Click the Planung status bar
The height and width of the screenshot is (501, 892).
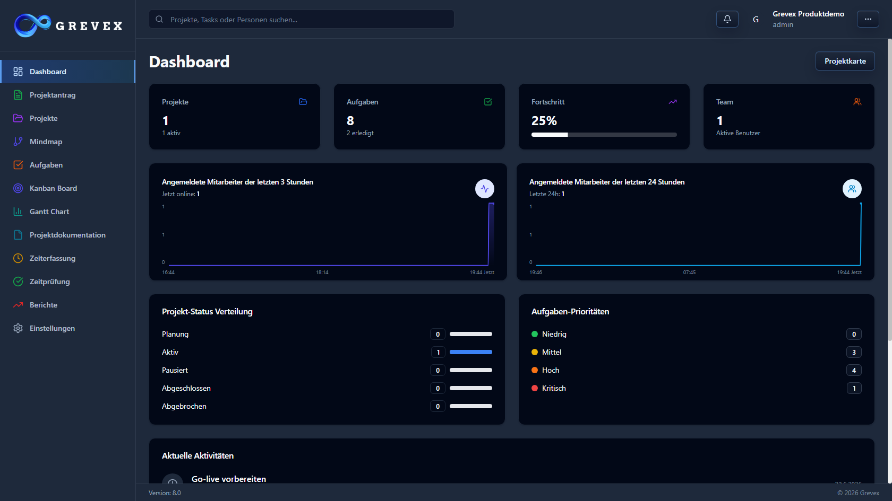click(x=471, y=334)
